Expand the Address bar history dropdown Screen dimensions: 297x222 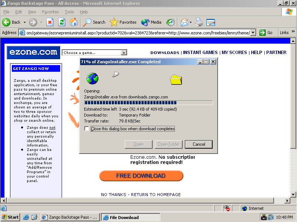click(253, 33)
